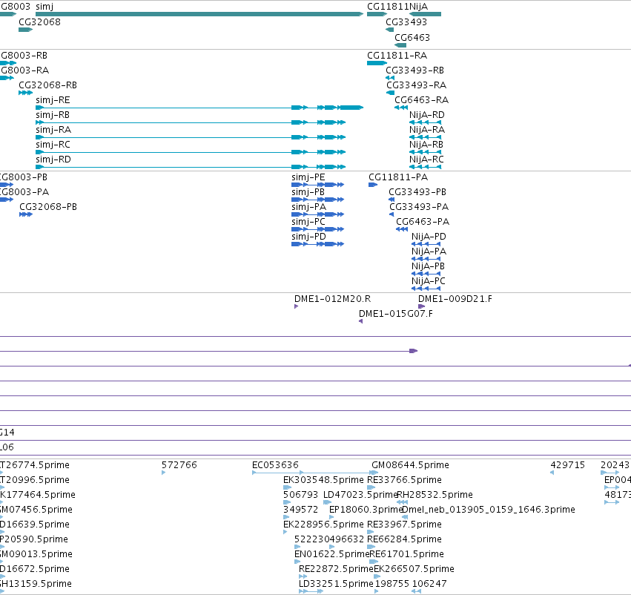Click the simj gene label

[x=44, y=7]
